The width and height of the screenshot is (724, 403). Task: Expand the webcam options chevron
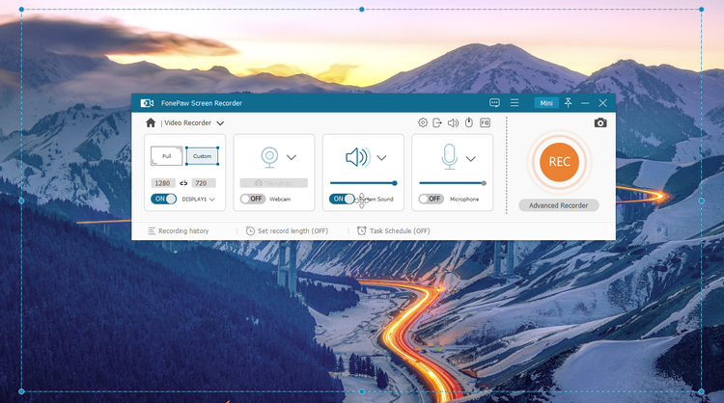(292, 157)
